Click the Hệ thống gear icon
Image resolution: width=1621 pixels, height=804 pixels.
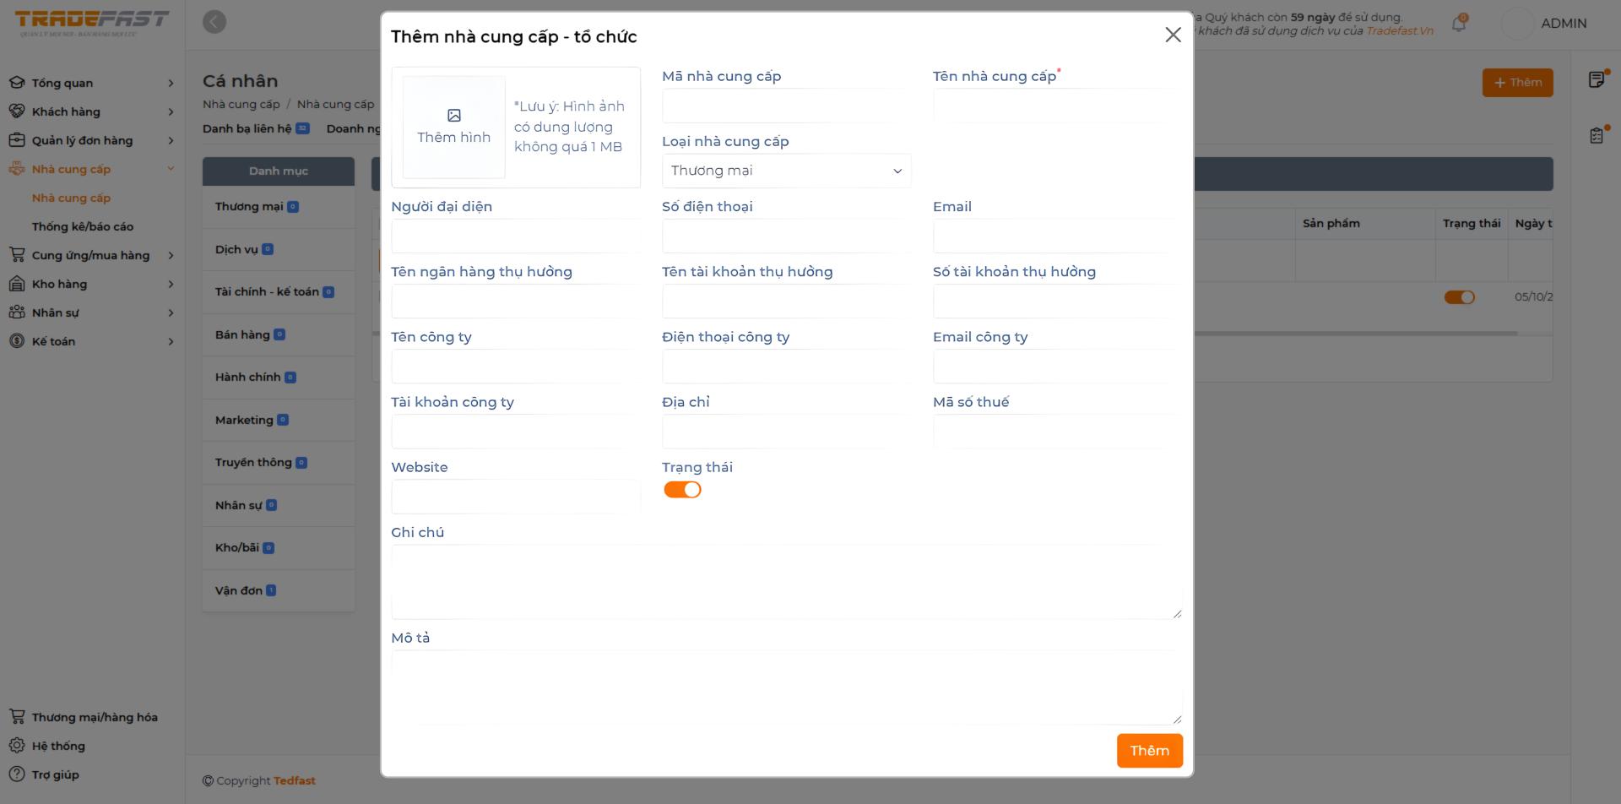17,746
